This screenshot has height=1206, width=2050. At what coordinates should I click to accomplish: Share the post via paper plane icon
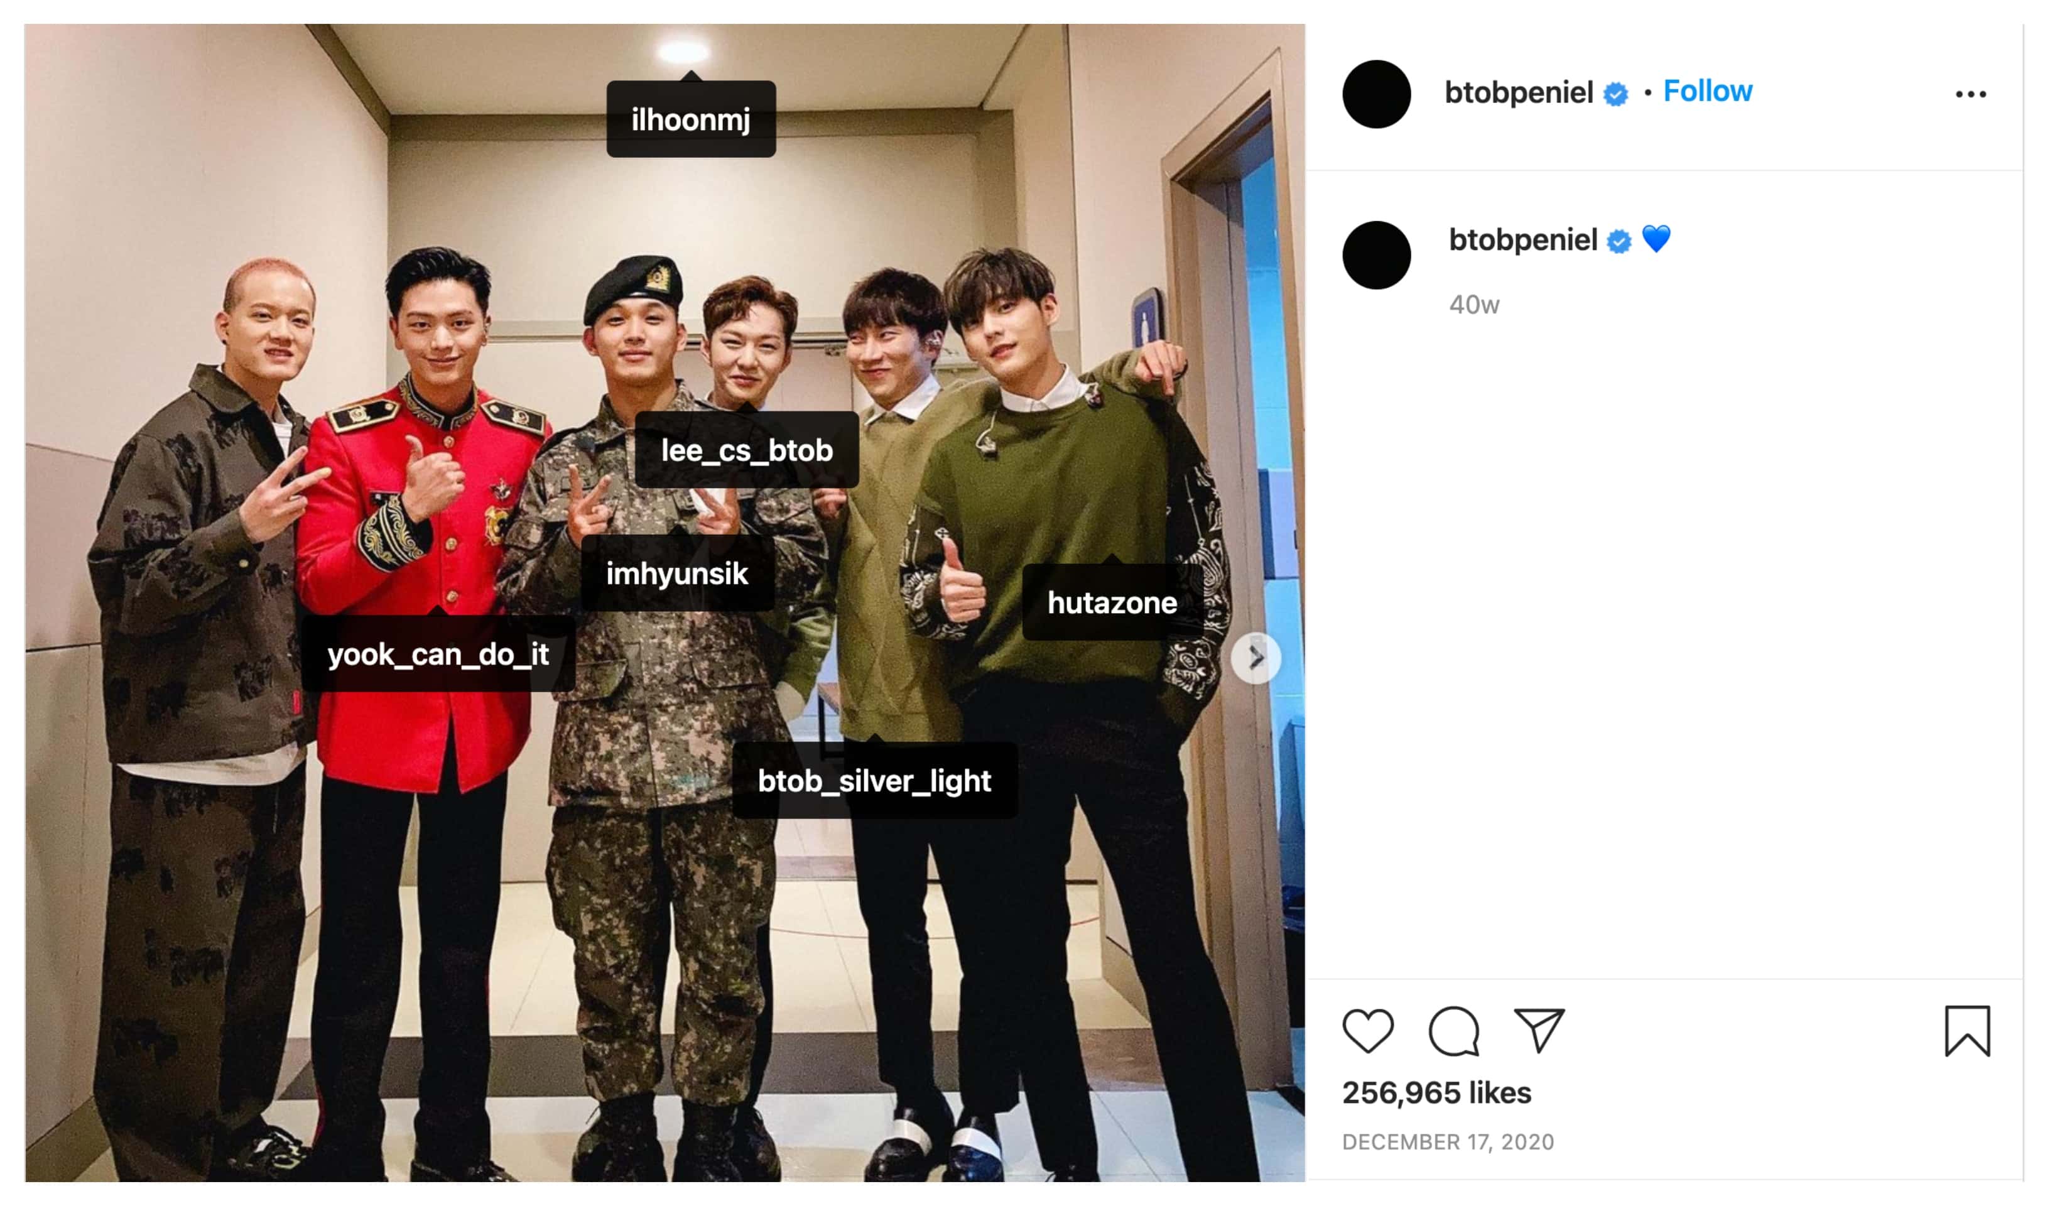click(x=1539, y=1031)
